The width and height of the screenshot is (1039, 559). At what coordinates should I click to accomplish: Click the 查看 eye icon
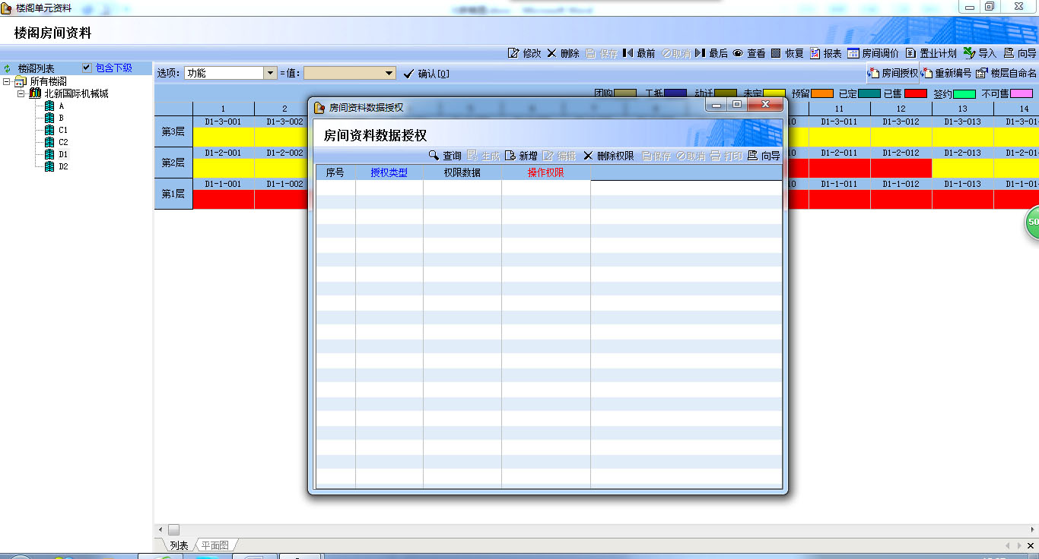738,53
